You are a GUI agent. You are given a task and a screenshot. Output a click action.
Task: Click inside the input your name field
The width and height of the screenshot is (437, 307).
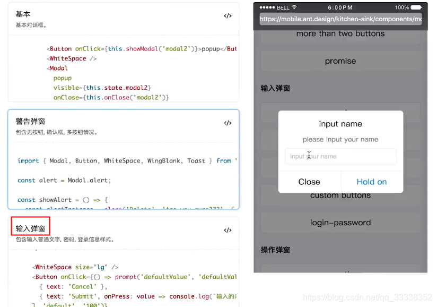tap(340, 155)
